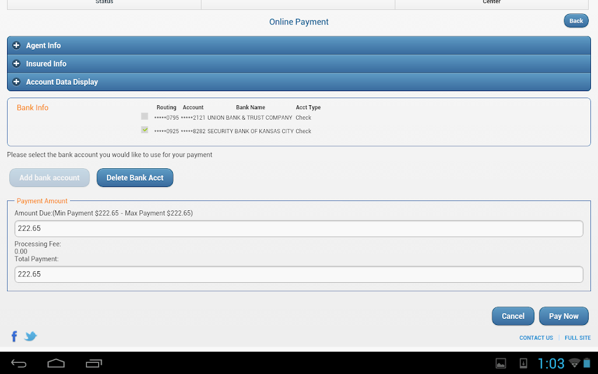This screenshot has width=598, height=374.
Task: Tap the Wi-Fi signal status icon
Action: (575, 362)
